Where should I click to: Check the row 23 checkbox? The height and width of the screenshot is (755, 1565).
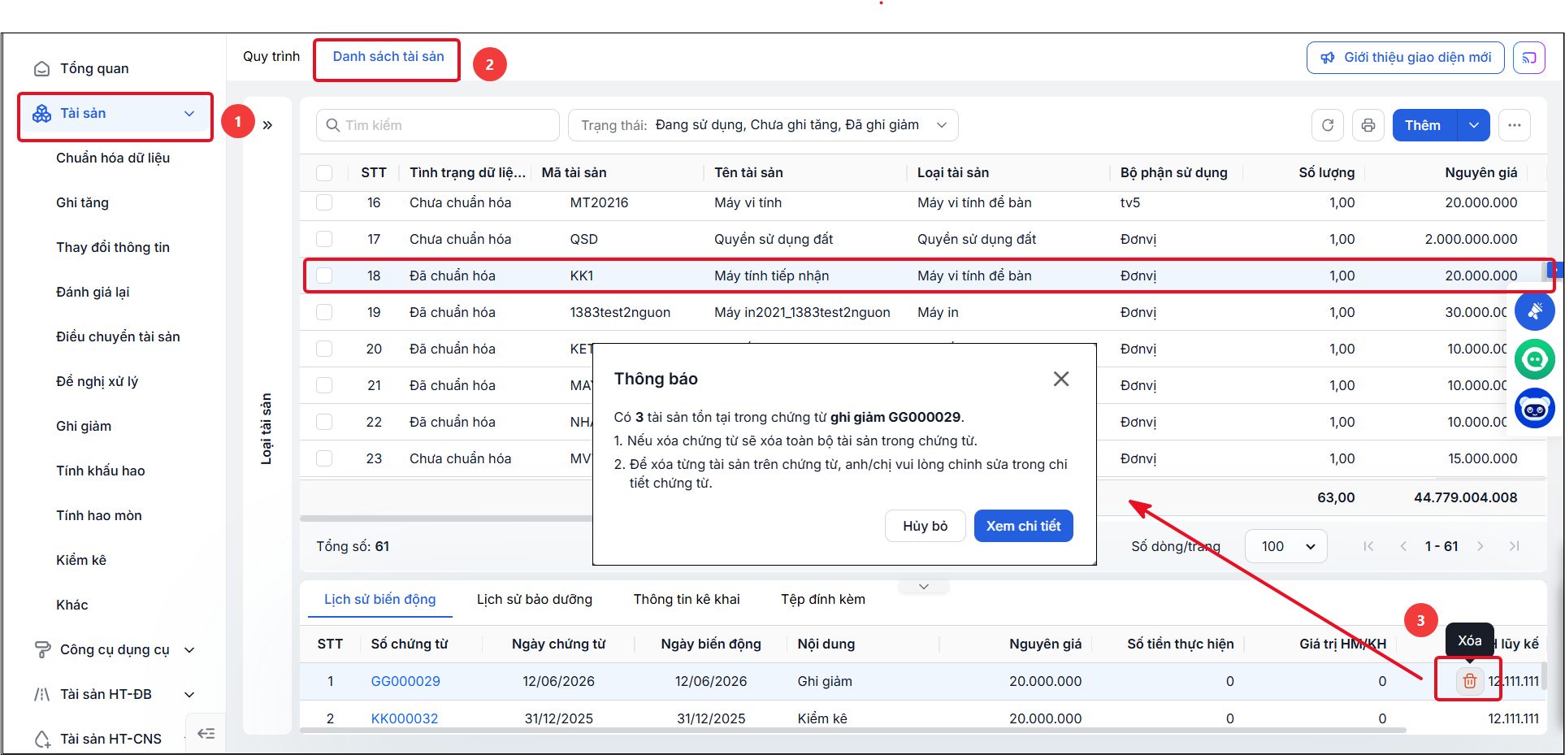click(x=324, y=458)
